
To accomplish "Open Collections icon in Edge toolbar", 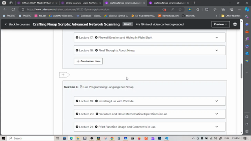I will (x=223, y=9).
